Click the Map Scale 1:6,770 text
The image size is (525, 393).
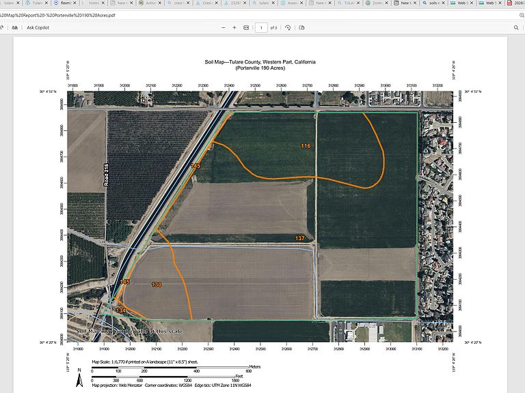click(x=145, y=362)
